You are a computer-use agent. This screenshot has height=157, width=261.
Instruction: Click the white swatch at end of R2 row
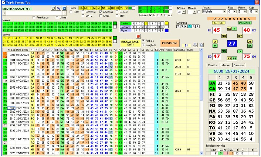pos(170,11)
